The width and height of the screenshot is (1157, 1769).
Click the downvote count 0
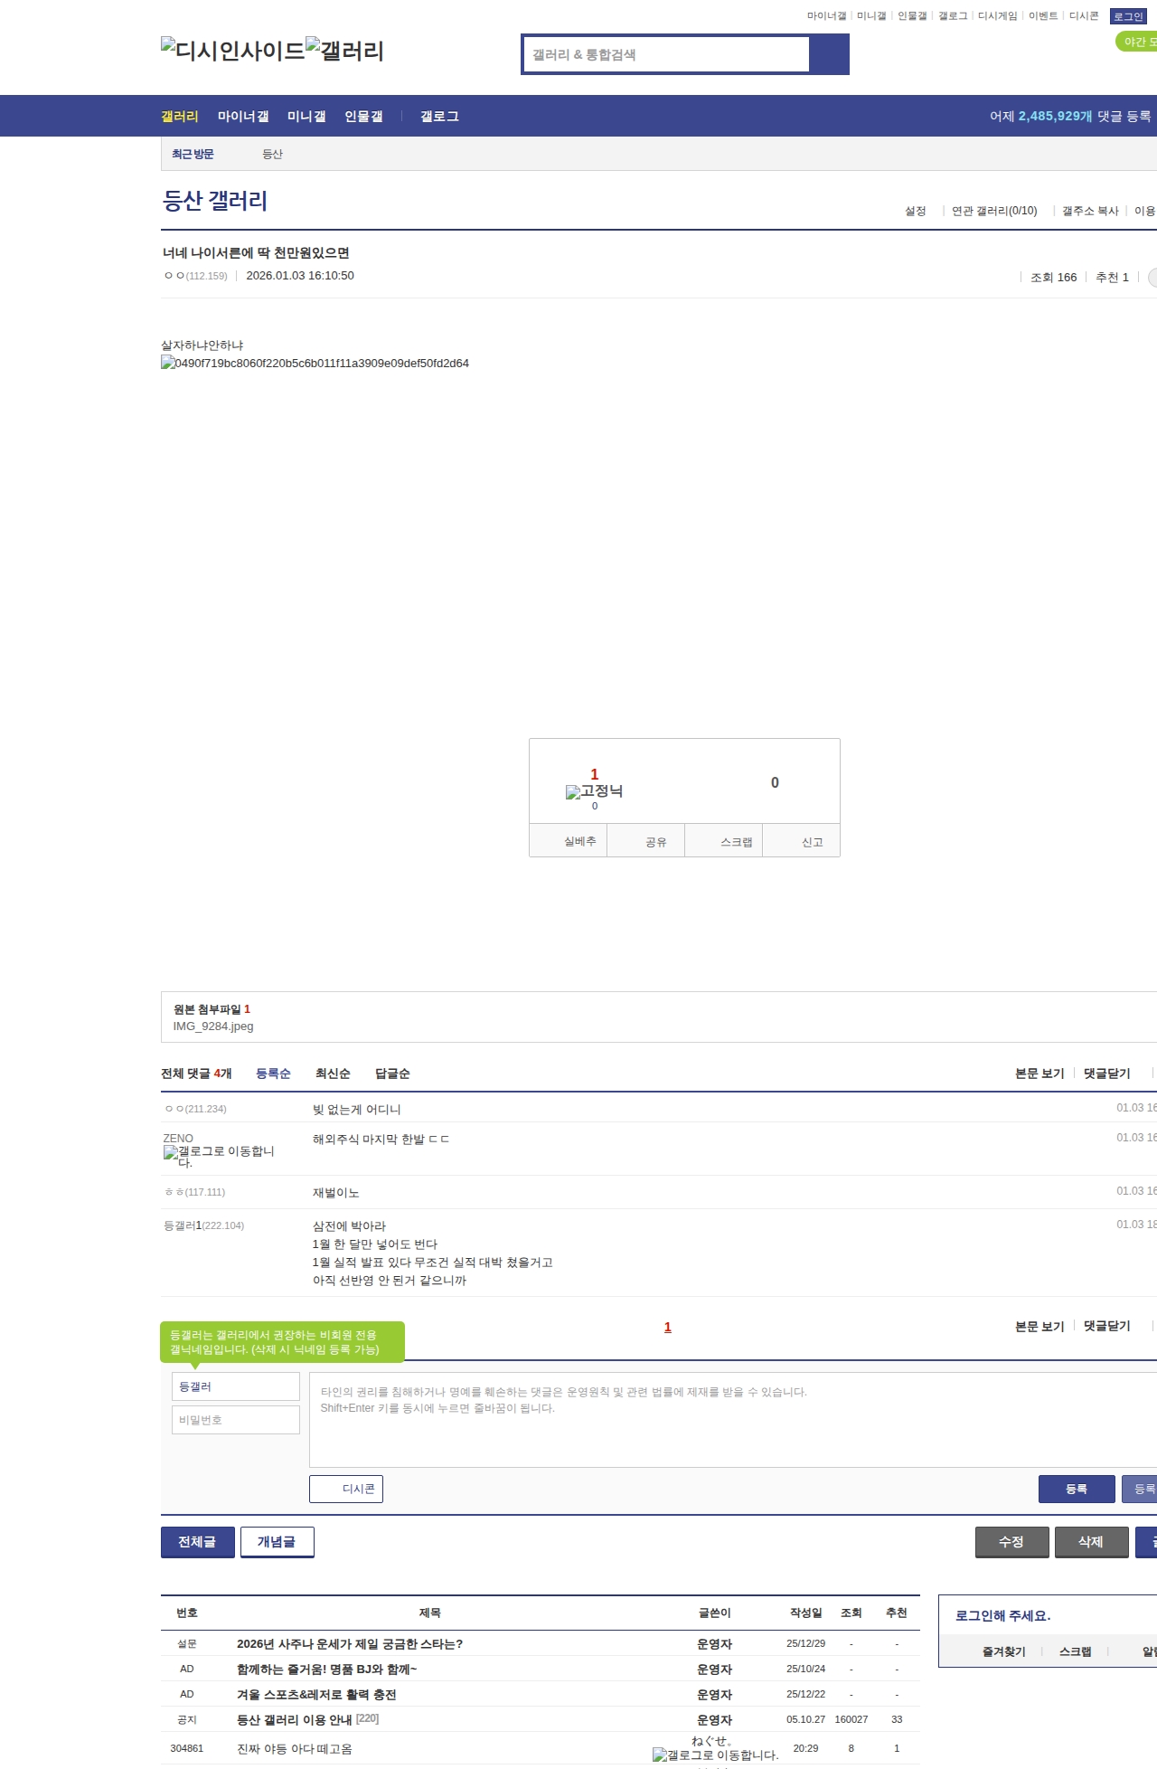pos(775,782)
